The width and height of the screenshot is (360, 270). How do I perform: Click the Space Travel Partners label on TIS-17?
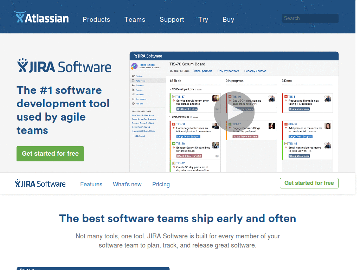[245, 136]
